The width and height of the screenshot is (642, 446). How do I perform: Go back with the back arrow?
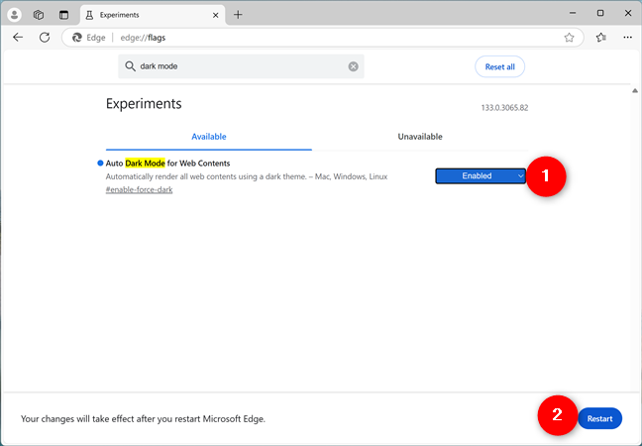pos(18,38)
